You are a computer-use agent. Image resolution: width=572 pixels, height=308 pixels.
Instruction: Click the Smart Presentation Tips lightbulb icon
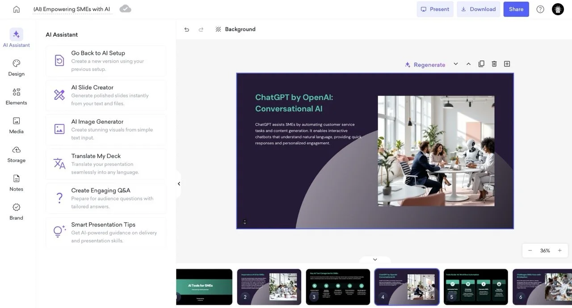pyautogui.click(x=59, y=231)
